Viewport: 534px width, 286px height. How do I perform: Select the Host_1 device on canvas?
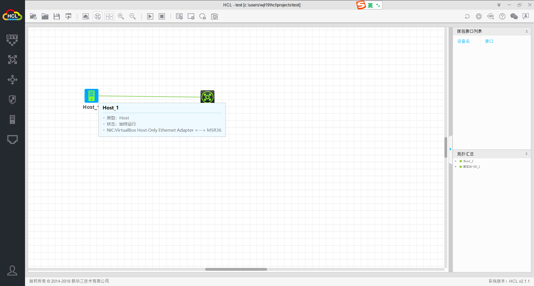click(92, 96)
